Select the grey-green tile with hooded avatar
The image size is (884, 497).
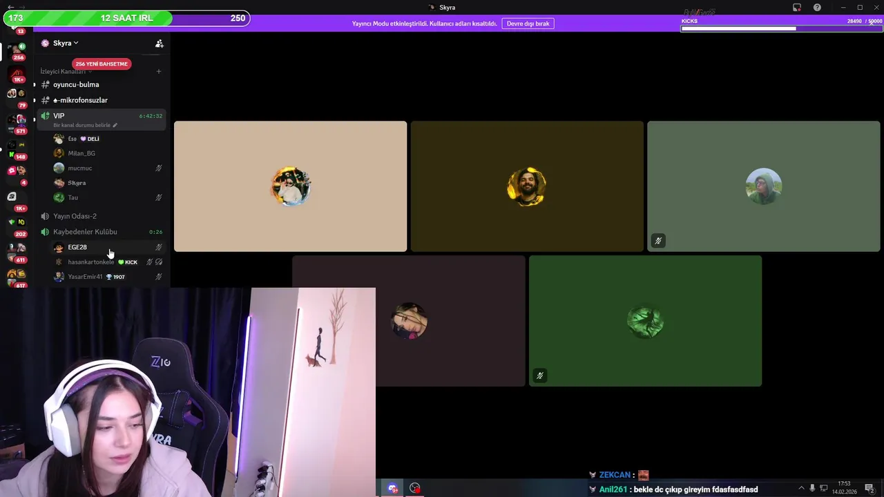click(x=764, y=186)
